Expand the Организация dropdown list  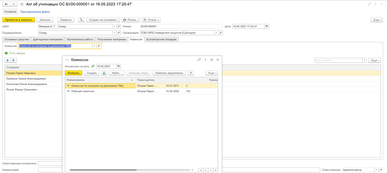216,33
